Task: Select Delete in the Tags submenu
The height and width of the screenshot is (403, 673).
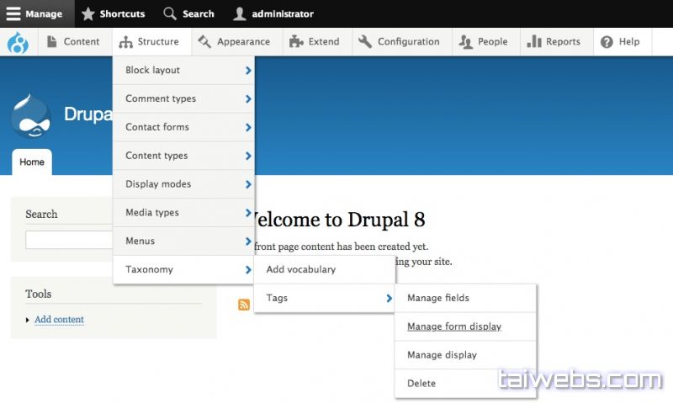Action: pyautogui.click(x=421, y=384)
